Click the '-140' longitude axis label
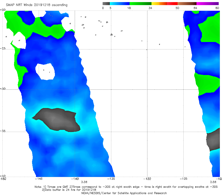Viewport: 222px width, 195px height. [75, 179]
